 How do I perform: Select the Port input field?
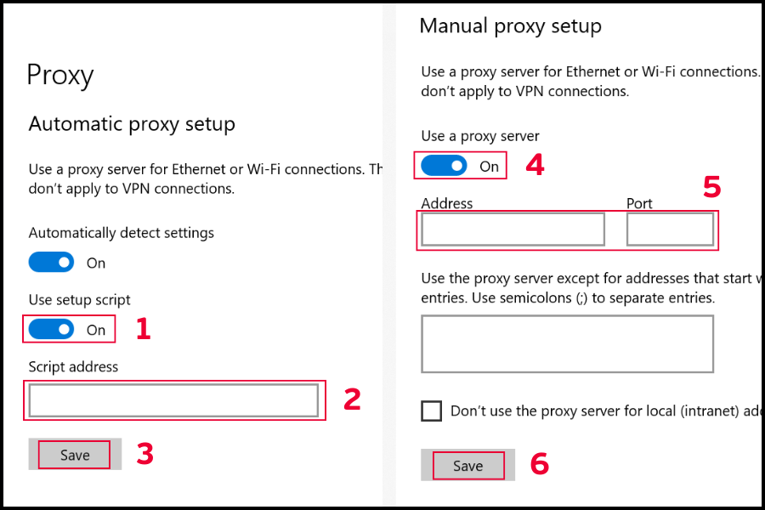pyautogui.click(x=670, y=229)
